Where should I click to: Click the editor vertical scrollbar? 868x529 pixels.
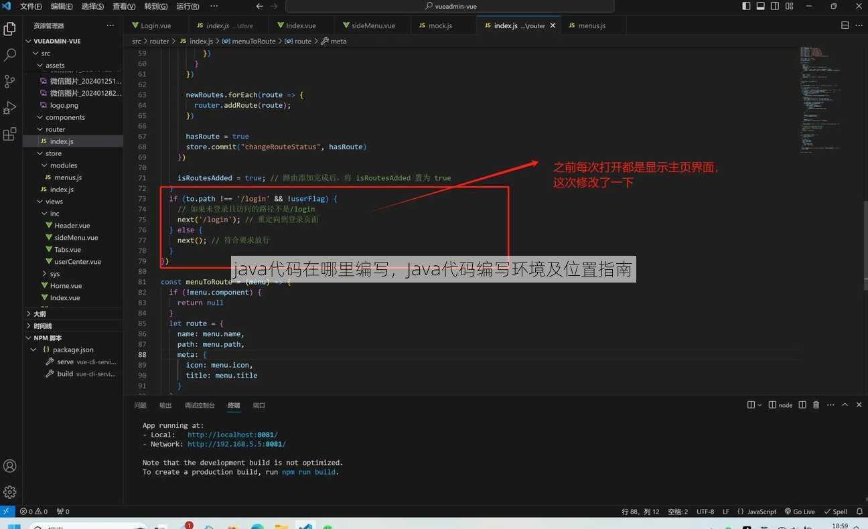(864, 245)
